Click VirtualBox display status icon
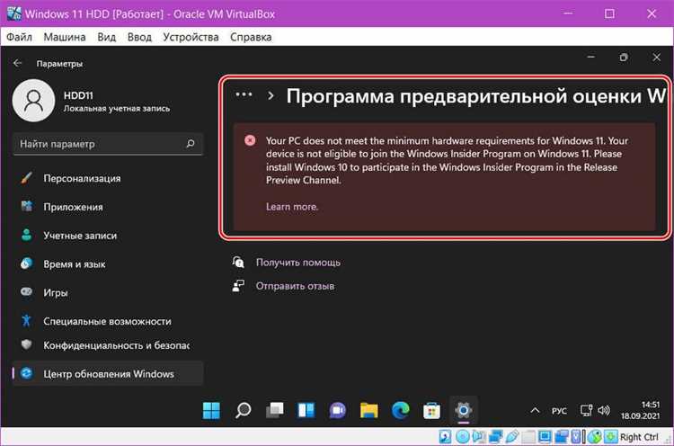674x446 pixels. 545,436
